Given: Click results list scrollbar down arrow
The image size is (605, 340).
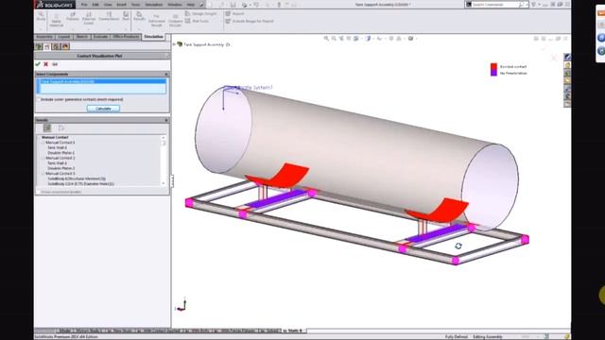Looking at the screenshot, I should [164, 183].
